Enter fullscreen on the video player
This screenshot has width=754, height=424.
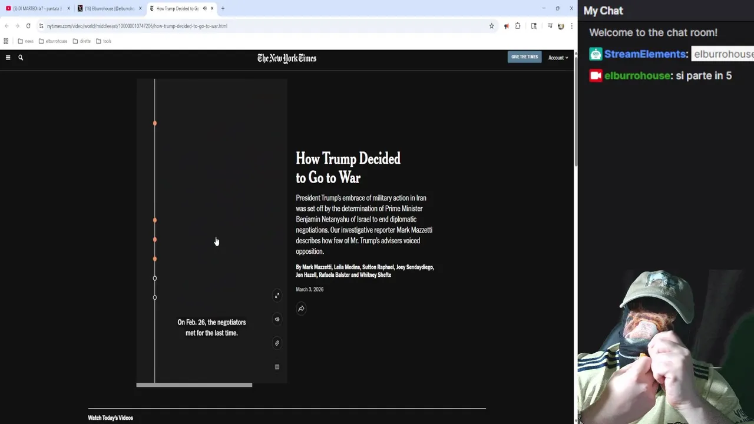click(277, 296)
